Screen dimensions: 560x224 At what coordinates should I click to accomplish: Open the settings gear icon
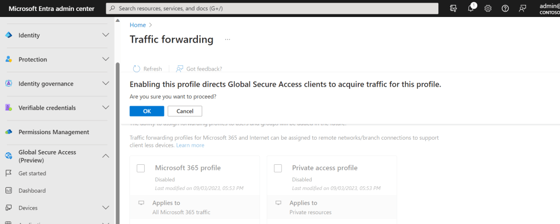coord(488,8)
